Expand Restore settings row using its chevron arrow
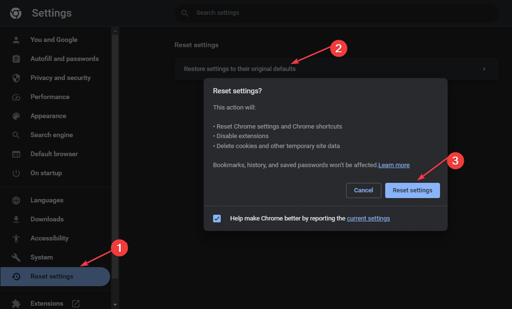Viewport: 512px width, 309px height. (x=484, y=69)
